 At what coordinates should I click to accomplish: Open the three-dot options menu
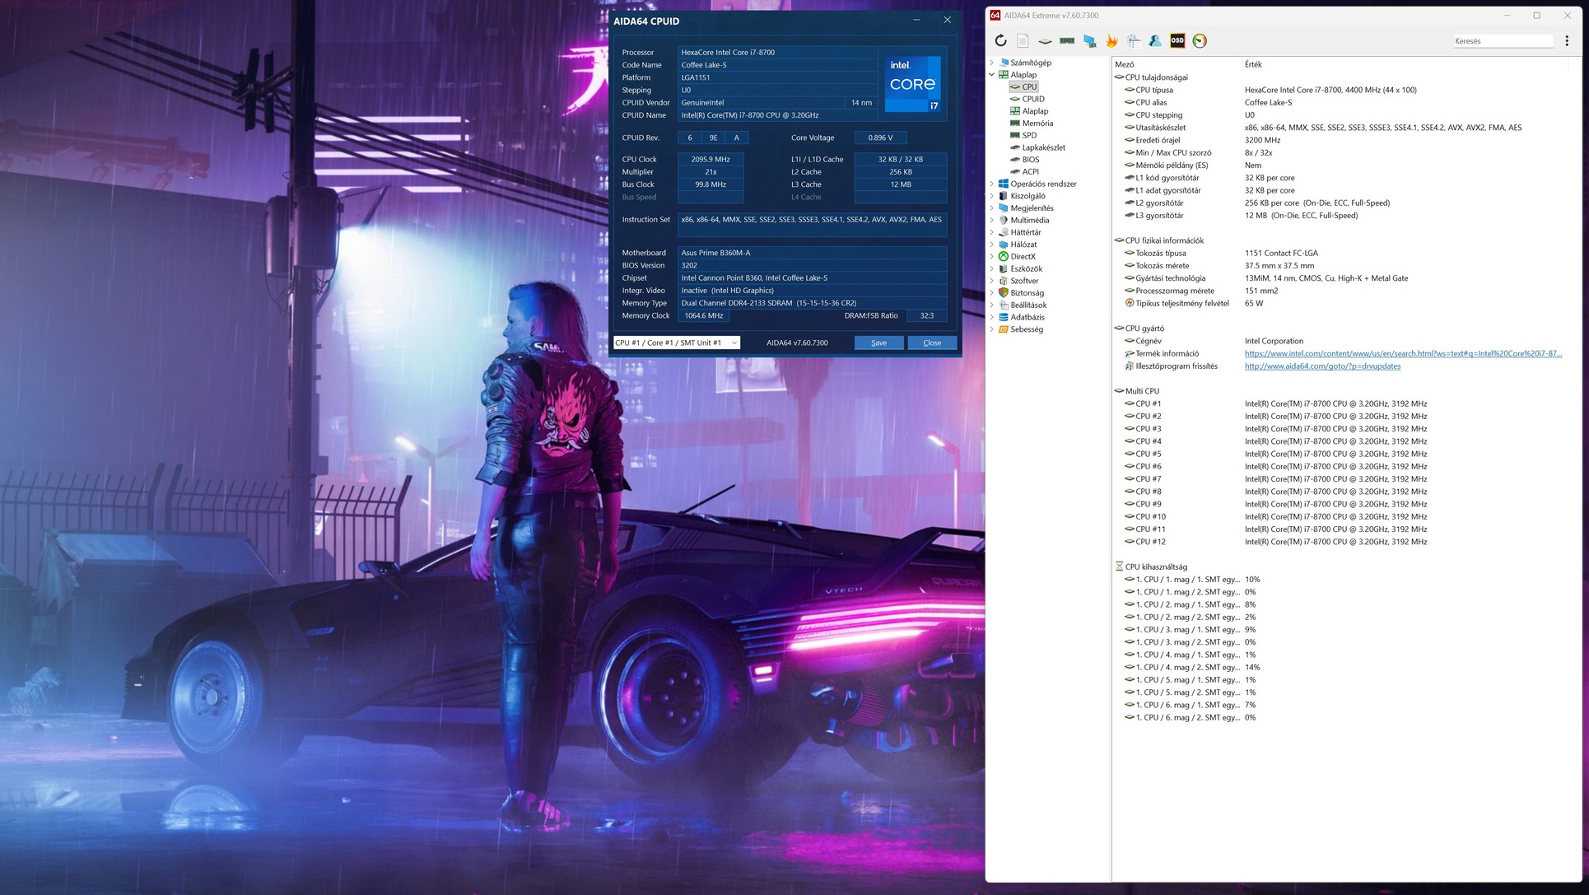point(1567,40)
